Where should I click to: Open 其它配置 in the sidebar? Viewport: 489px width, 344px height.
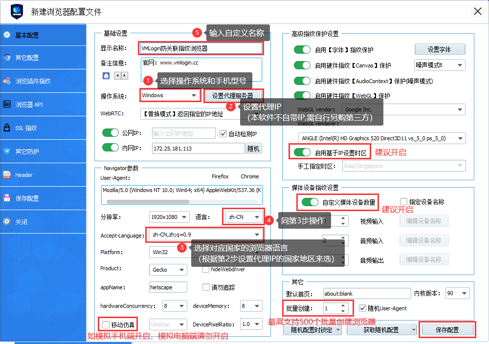click(43, 58)
